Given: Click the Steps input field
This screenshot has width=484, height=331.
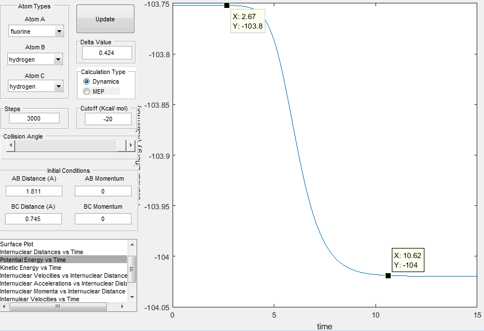Looking at the screenshot, I should tap(34, 118).
